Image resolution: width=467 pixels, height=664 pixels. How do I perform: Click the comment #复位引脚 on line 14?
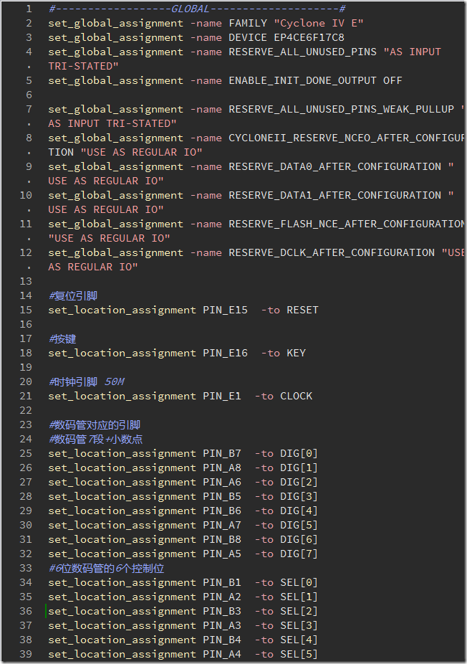[x=73, y=296]
